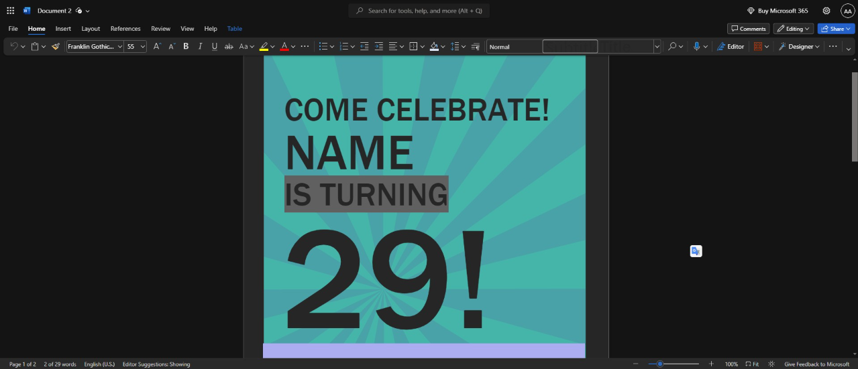Click the Increase Font Size icon

pos(157,47)
